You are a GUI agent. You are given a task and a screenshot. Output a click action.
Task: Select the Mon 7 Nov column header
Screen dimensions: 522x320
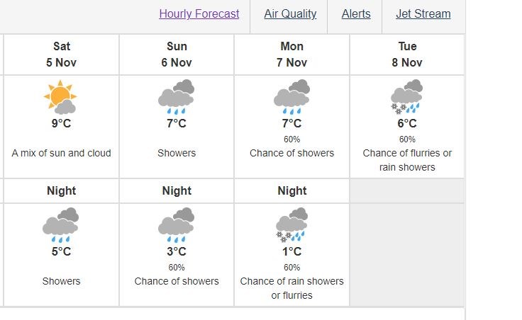(x=291, y=55)
